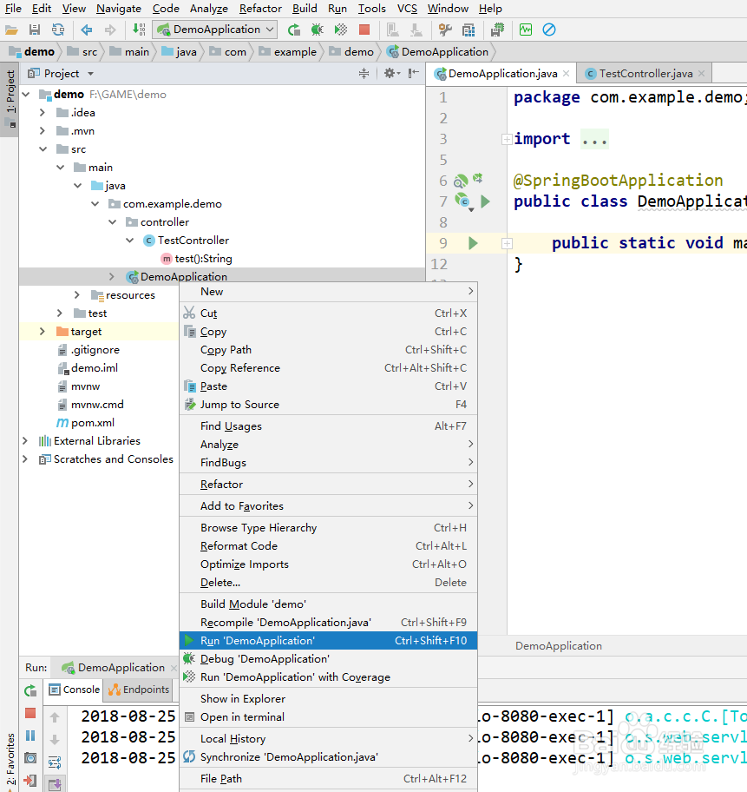Image resolution: width=747 pixels, height=792 pixels.
Task: Click the 'src' breadcrumb
Action: [82, 52]
